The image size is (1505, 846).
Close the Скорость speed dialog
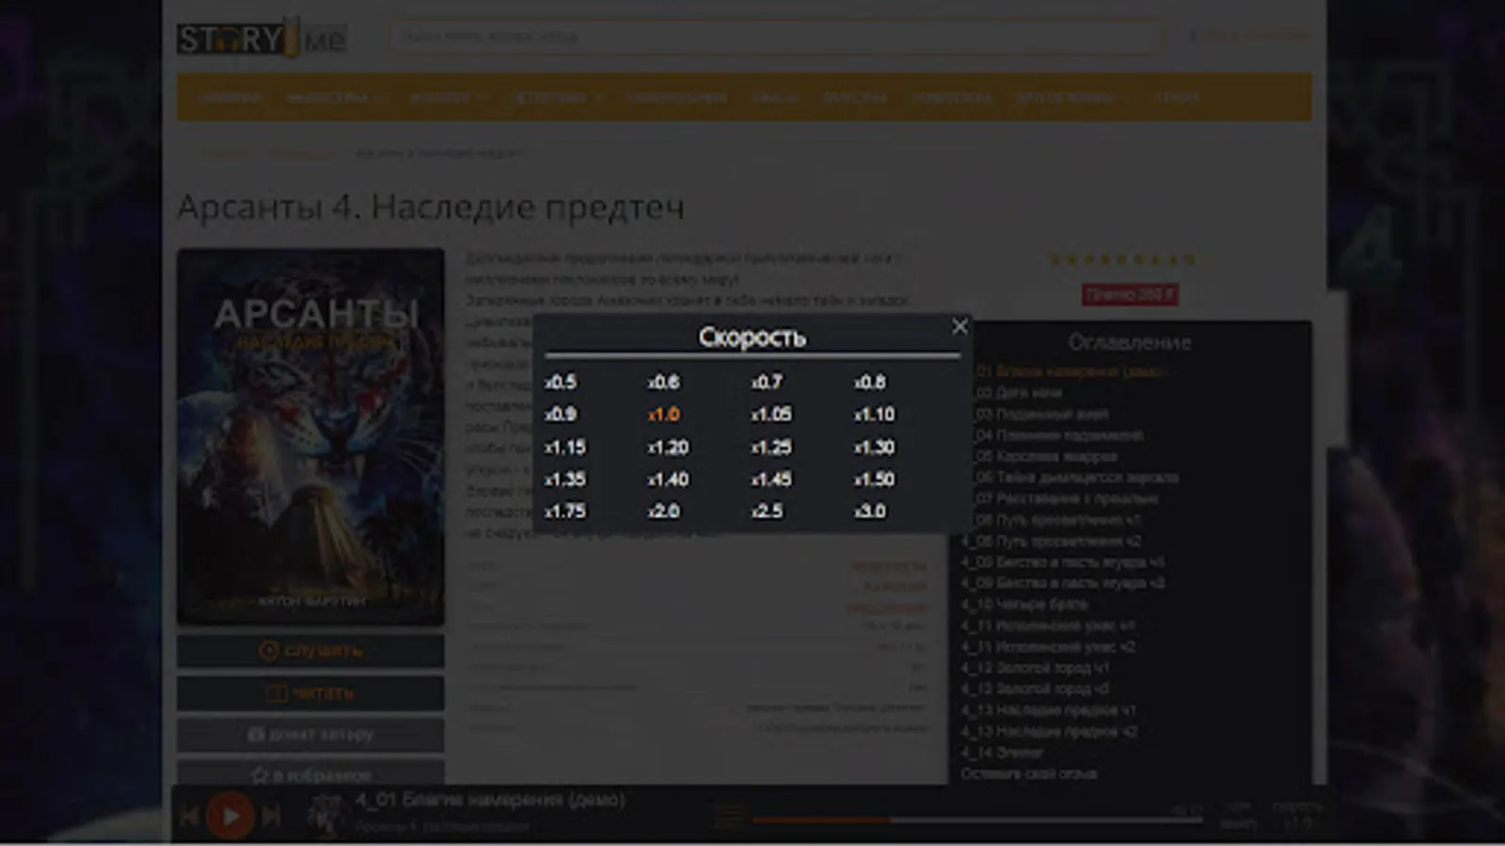point(959,326)
